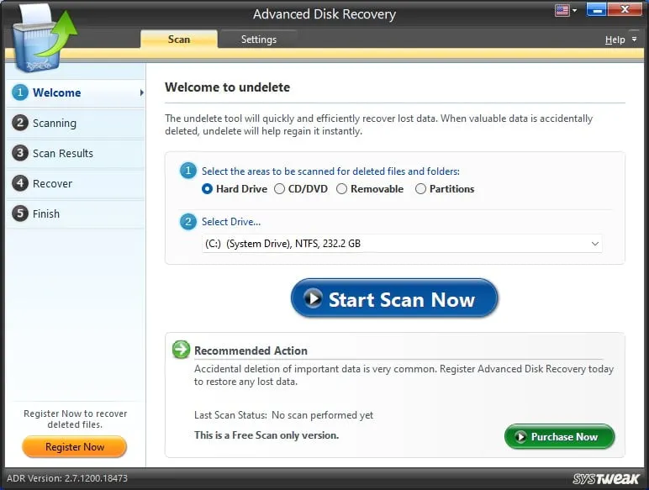Open the language dropdown arrow beside the flag
The image size is (649, 490).
click(x=574, y=10)
